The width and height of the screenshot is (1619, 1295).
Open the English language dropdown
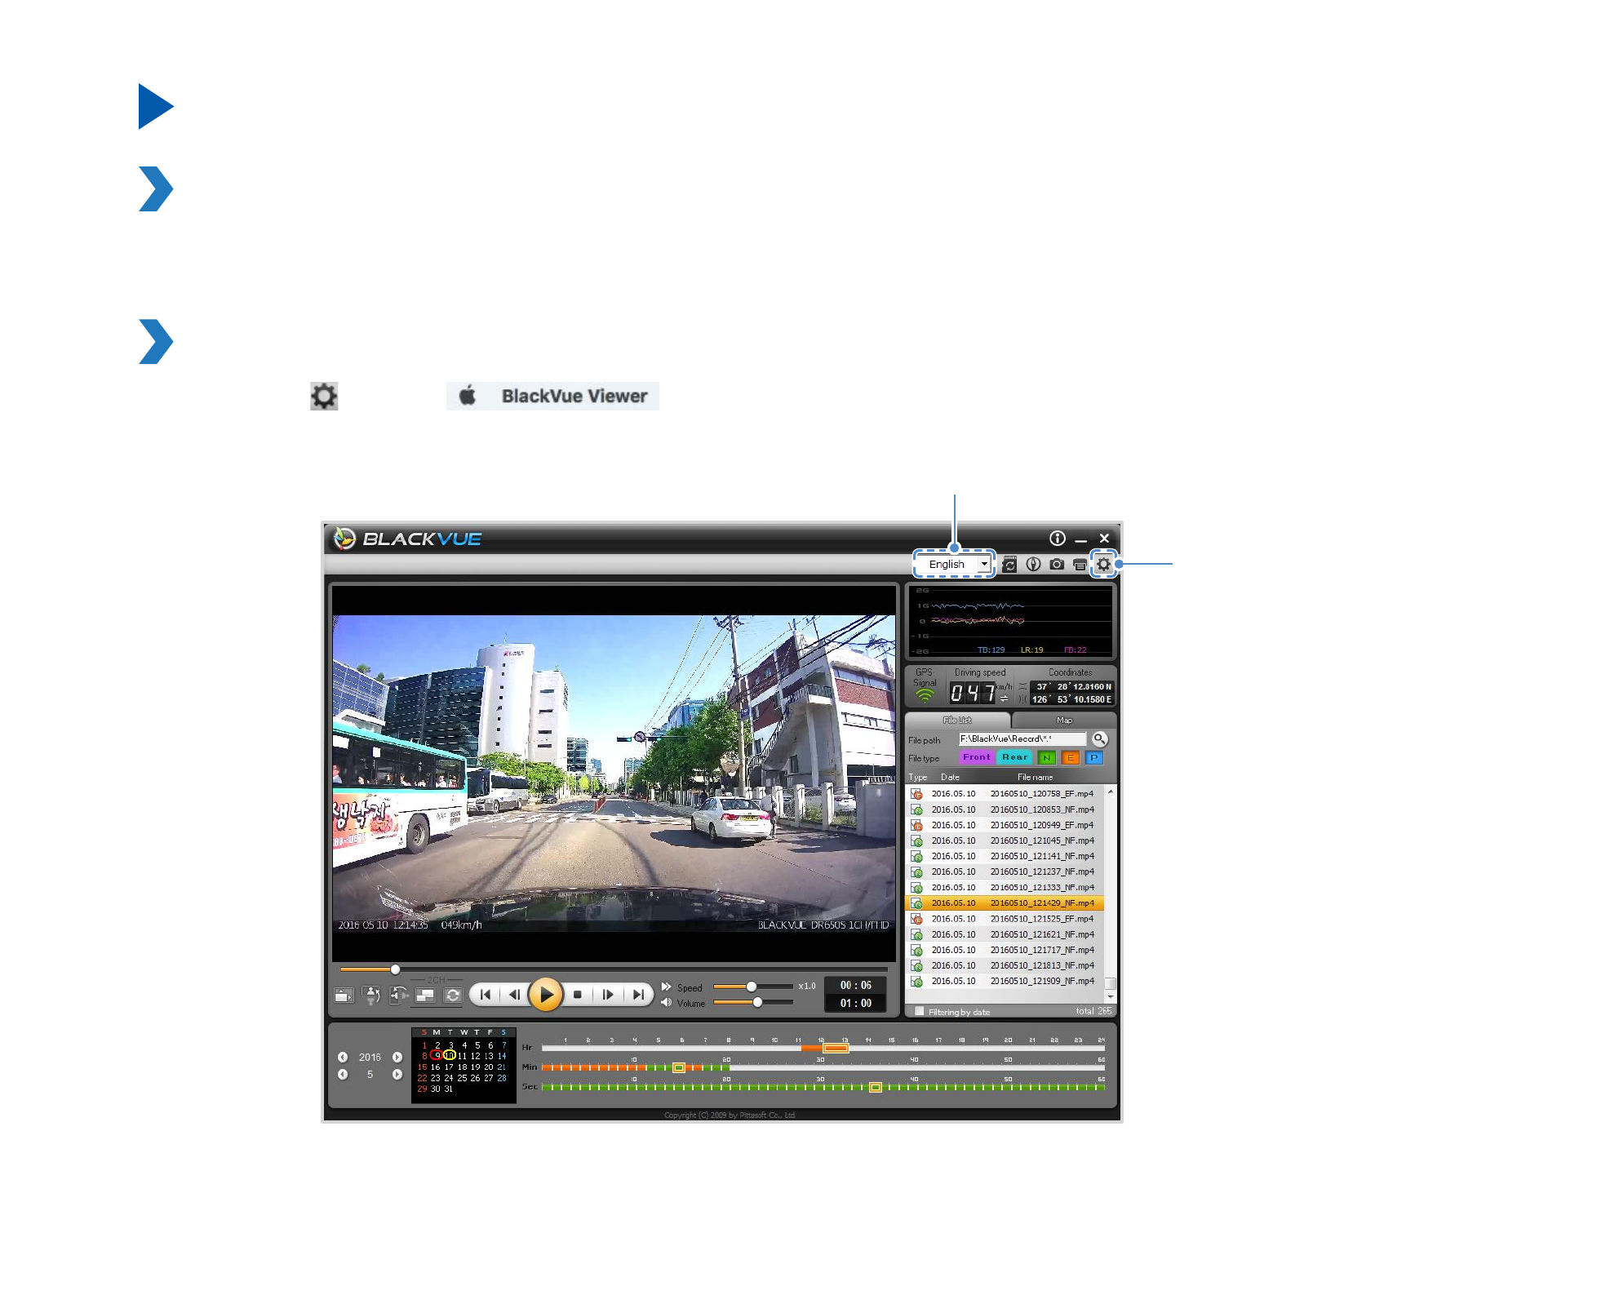click(x=954, y=564)
